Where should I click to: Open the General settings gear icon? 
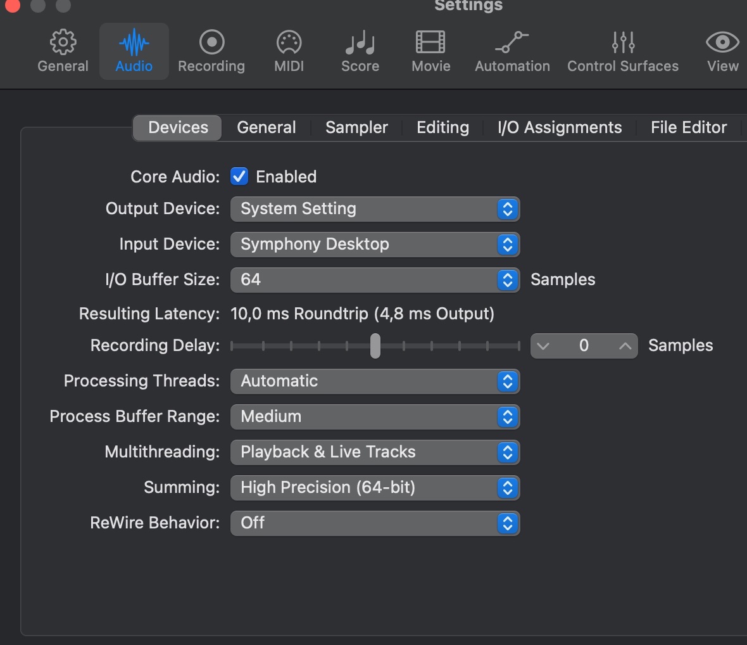63,42
